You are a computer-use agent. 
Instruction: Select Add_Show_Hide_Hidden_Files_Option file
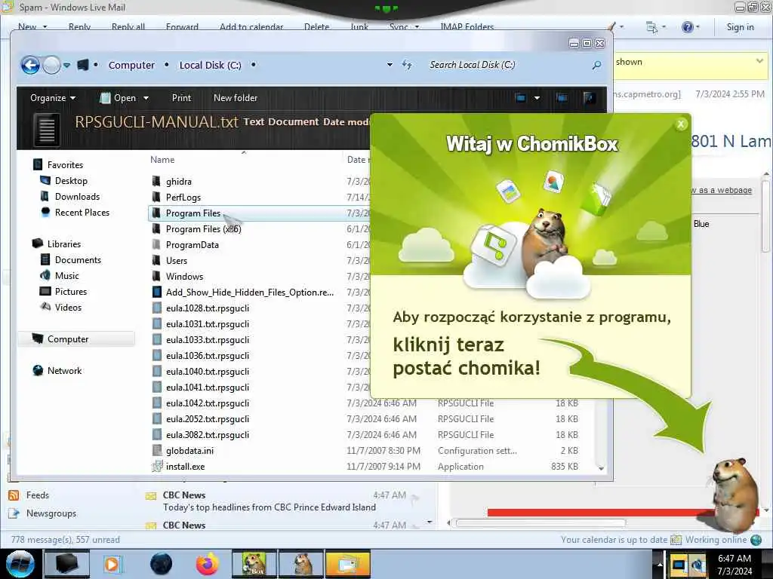point(249,293)
